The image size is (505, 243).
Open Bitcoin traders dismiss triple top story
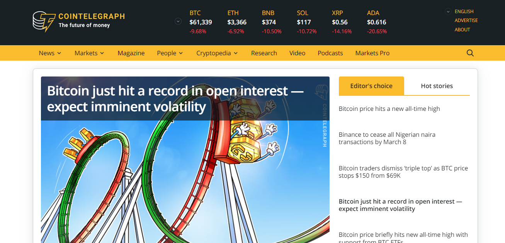click(403, 172)
